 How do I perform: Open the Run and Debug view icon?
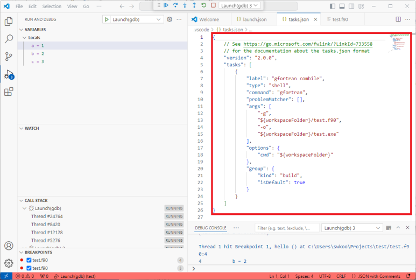tap(9, 74)
